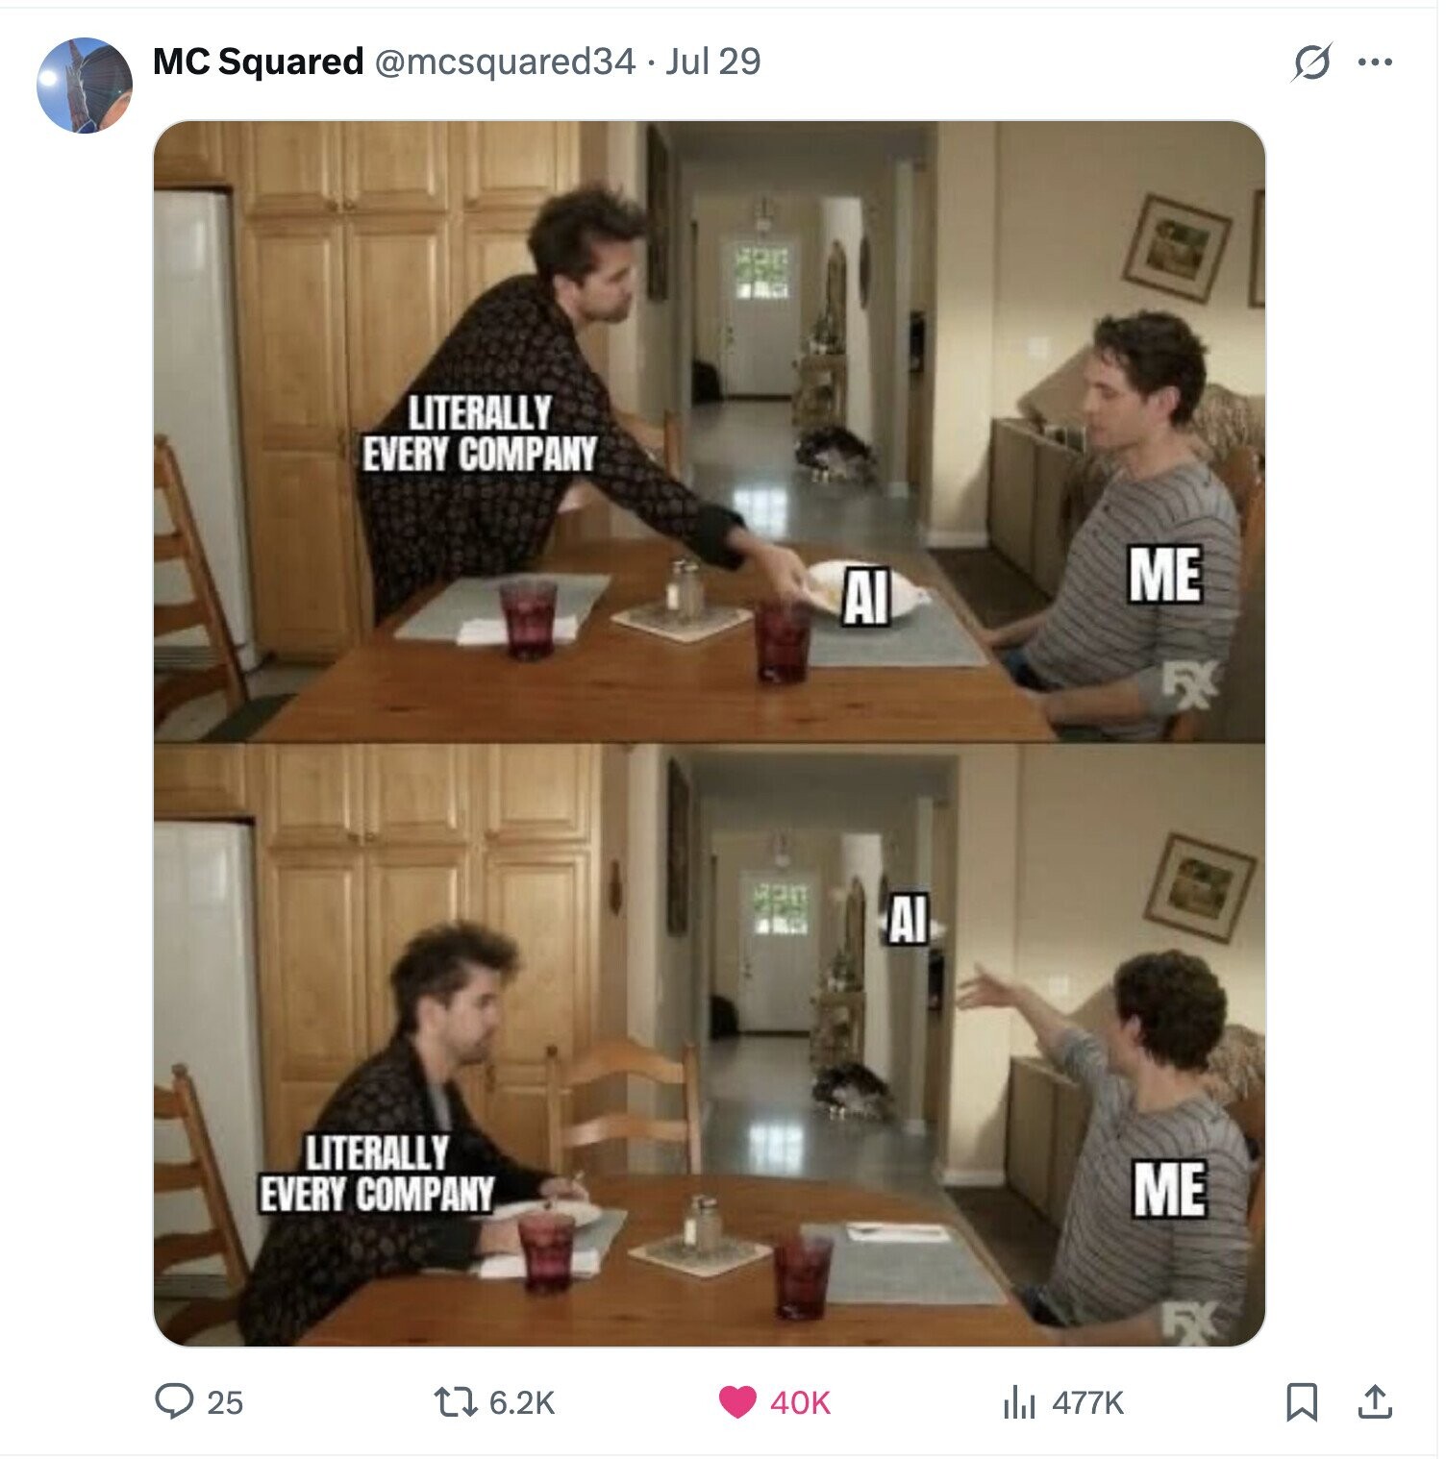This screenshot has width=1446, height=1459.
Task: Click the 6.2K reposts count
Action: [x=522, y=1402]
